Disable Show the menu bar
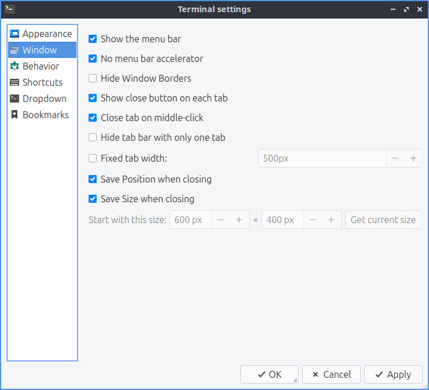 pyautogui.click(x=93, y=39)
